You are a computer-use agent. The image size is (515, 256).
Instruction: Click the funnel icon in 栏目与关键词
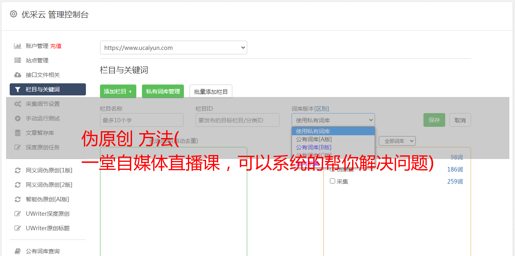coord(17,89)
